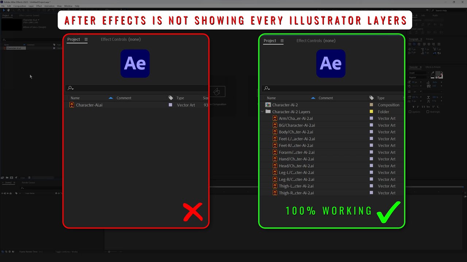Image resolution: width=467 pixels, height=262 pixels.
Task: Click the Character fill color swatch
Action: pyautogui.click(x=437, y=74)
